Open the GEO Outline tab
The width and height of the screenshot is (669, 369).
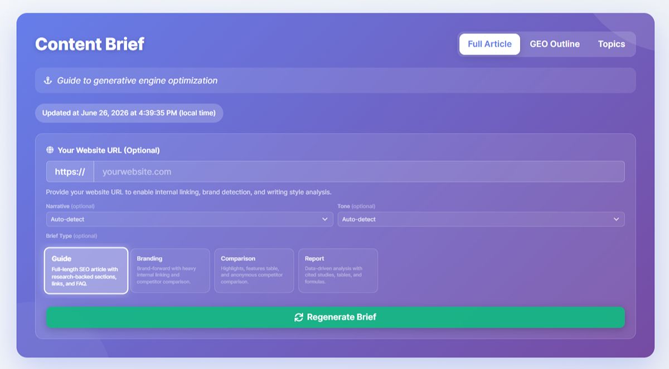tap(555, 44)
